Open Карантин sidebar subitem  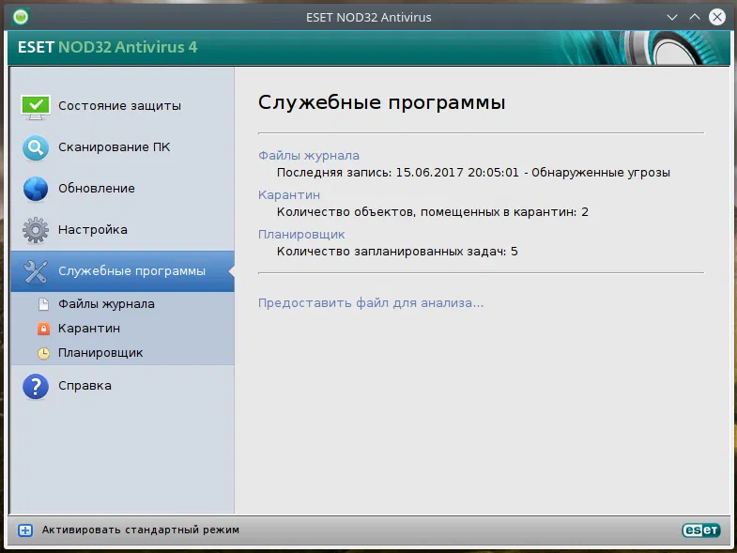(122, 329)
